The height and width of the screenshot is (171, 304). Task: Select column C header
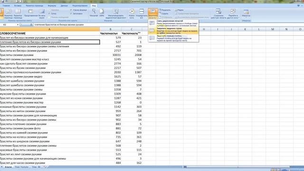(x=132, y=29)
